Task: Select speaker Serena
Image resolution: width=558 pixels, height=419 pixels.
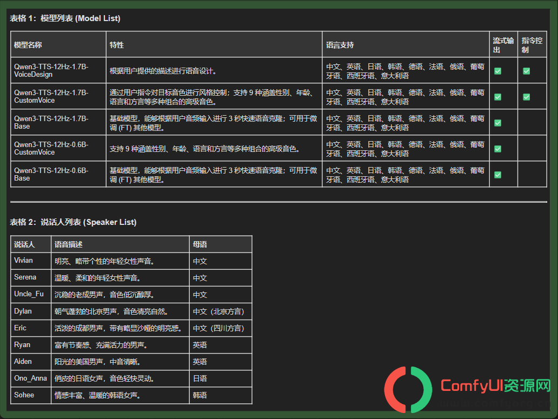Action: (x=25, y=277)
